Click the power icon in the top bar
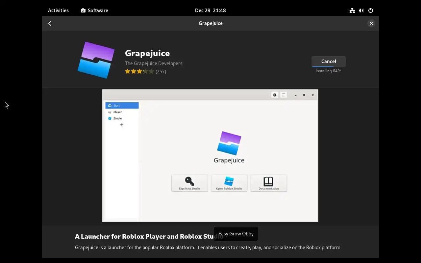 point(371,11)
